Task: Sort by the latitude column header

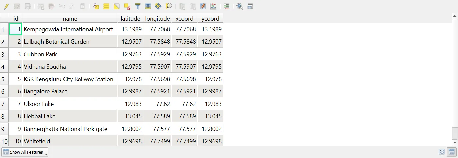Action: click(x=130, y=19)
